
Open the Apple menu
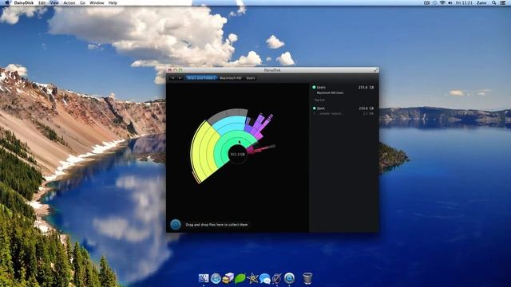pos(7,2)
